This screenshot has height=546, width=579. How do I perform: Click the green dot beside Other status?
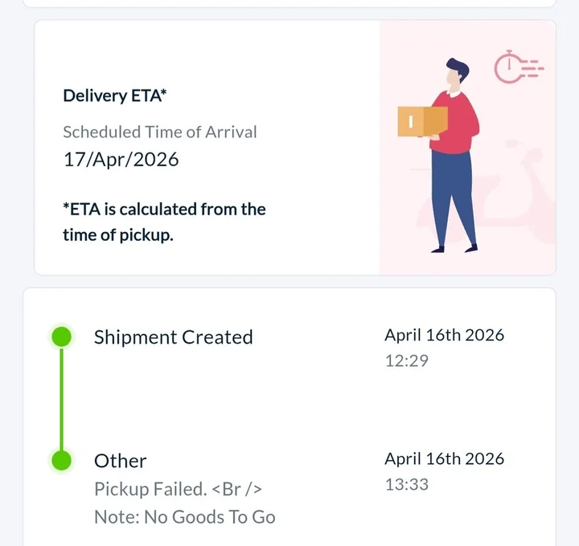pyautogui.click(x=61, y=461)
